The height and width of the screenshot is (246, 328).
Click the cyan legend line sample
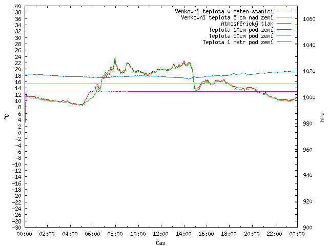click(x=284, y=35)
